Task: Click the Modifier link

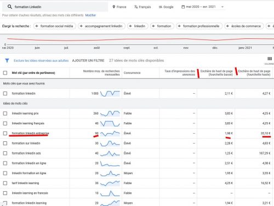Action: pos(90,15)
